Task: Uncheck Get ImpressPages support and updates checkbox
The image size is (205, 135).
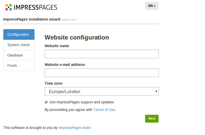Action: coord(46,102)
